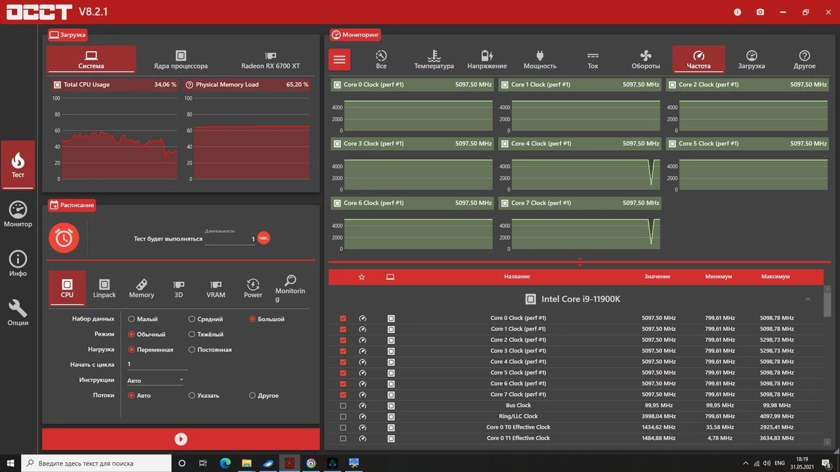Switch to Ядра процессора tab
Screen dimensions: 840x472
tap(181, 60)
